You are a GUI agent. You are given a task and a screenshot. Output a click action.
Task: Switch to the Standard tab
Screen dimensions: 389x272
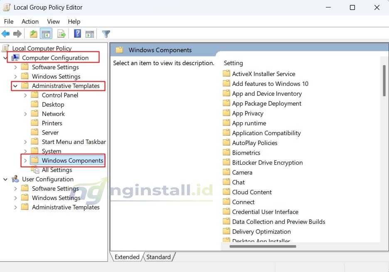click(158, 257)
